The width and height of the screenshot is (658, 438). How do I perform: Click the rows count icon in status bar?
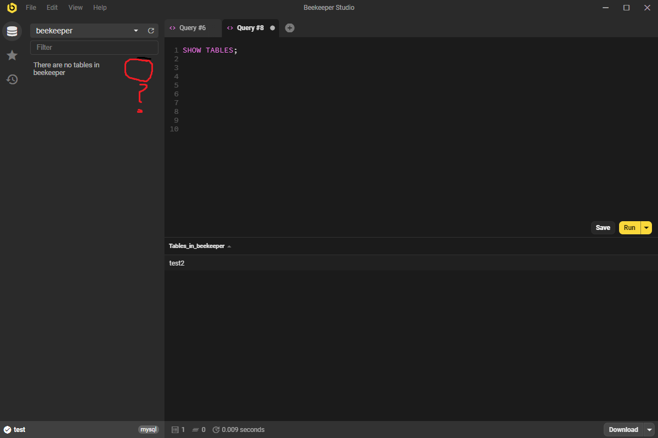[x=175, y=429]
